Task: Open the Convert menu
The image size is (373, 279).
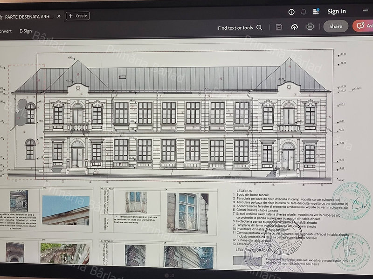Action: pyautogui.click(x=6, y=31)
